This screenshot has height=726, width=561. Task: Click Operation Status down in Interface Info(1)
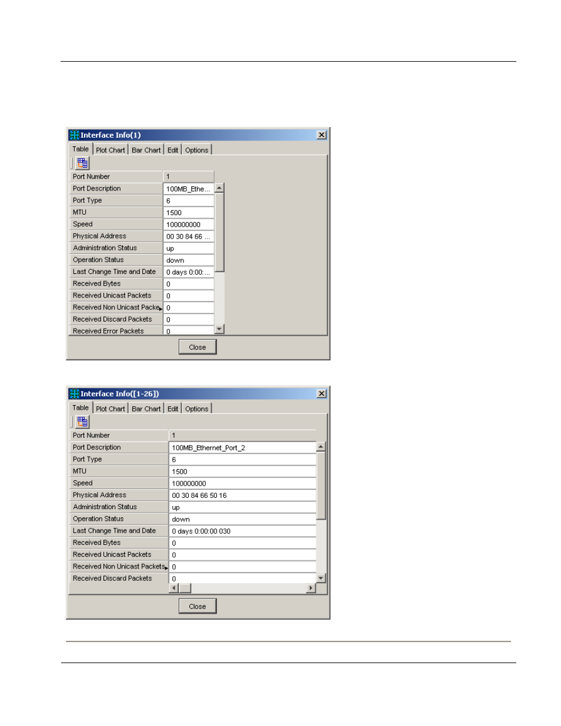coord(188,260)
